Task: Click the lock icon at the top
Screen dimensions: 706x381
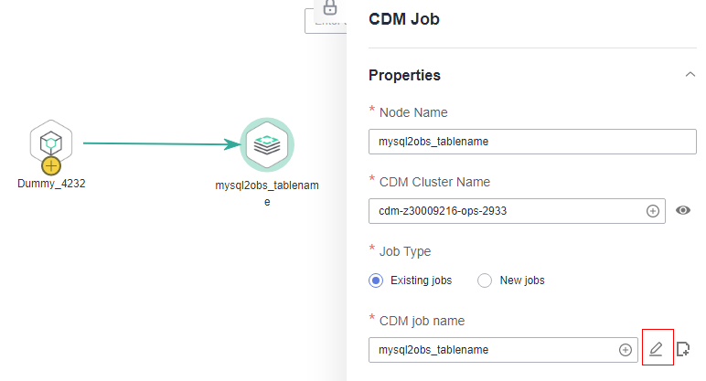Action: [x=330, y=6]
